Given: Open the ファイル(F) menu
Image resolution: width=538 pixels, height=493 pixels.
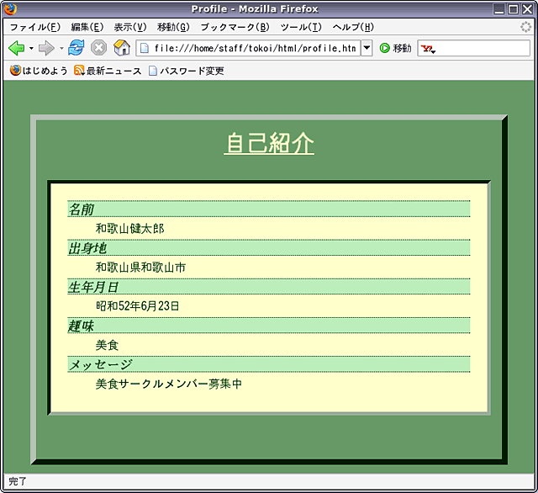Looking at the screenshot, I should coord(34,27).
